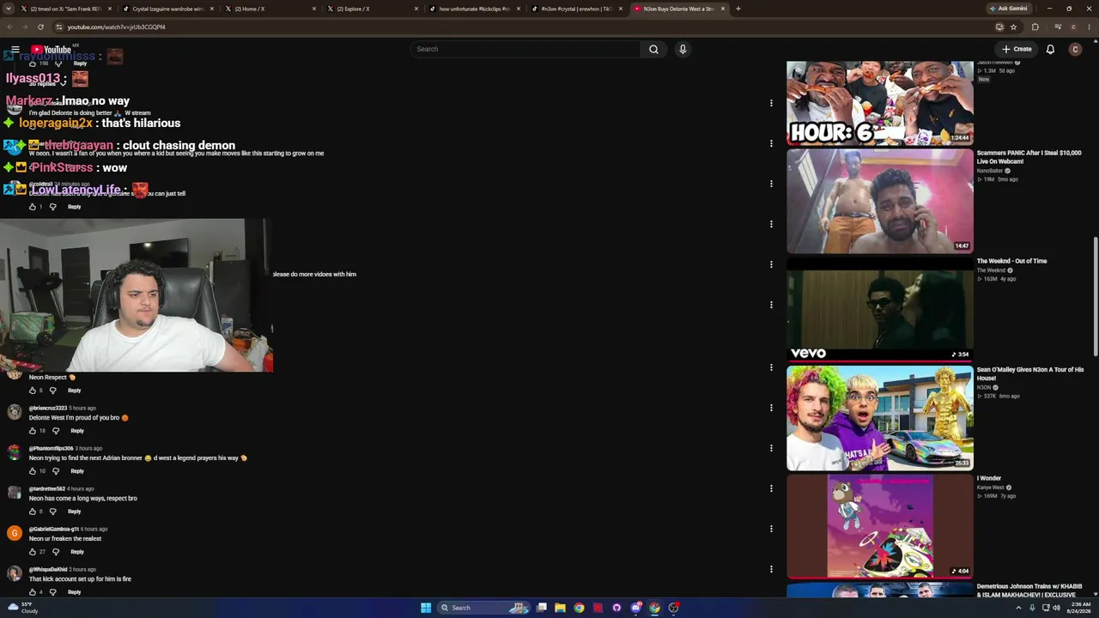Dislike the Phantomflips306 comment
Screen dimensions: 1099x618
coord(56,471)
